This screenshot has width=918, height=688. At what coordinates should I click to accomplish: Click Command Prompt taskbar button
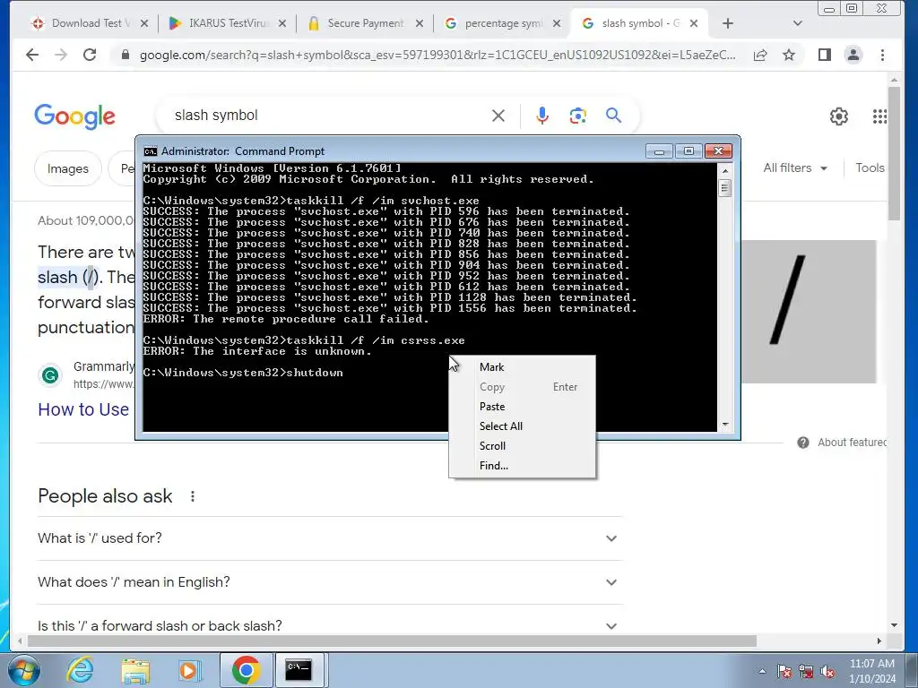tap(299, 670)
